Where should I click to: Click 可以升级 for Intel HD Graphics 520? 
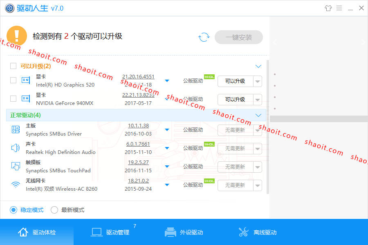(236, 81)
